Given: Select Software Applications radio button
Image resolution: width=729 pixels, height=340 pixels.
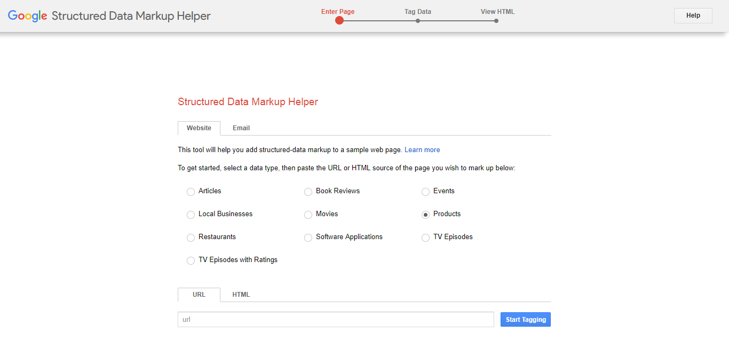Looking at the screenshot, I should (x=308, y=238).
